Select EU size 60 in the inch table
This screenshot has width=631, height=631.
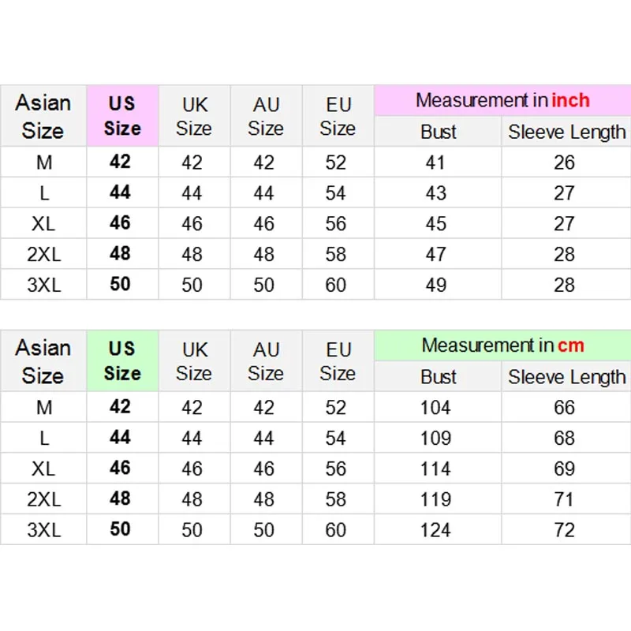[337, 285]
